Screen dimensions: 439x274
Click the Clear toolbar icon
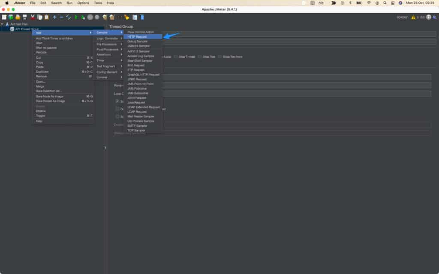click(105, 17)
